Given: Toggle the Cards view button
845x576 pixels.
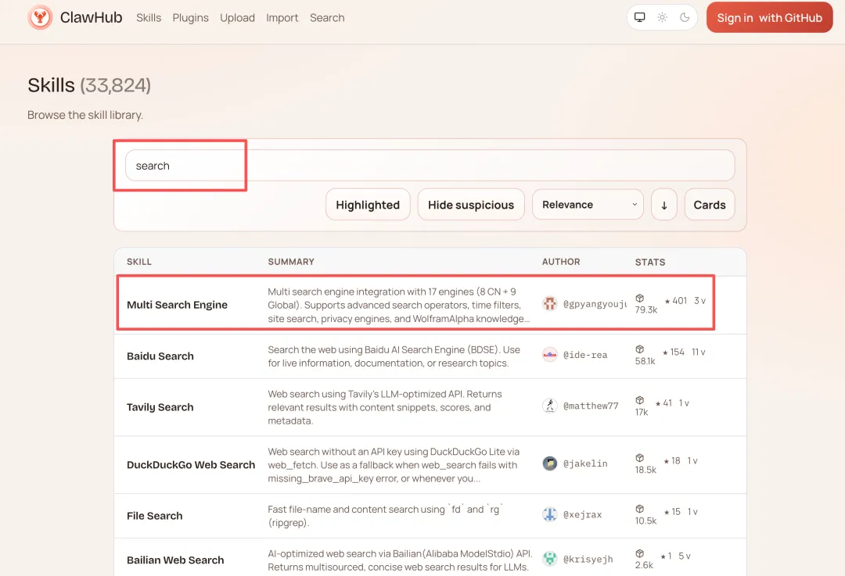Looking at the screenshot, I should click(709, 205).
